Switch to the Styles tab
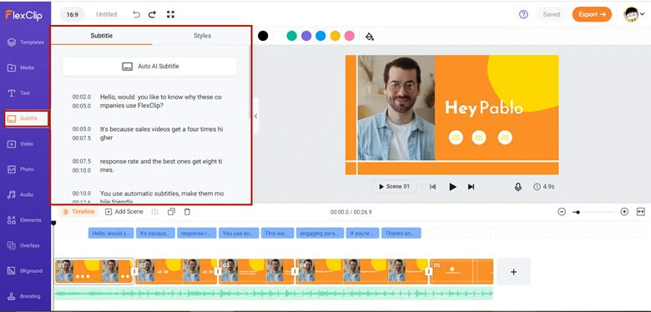 [202, 36]
